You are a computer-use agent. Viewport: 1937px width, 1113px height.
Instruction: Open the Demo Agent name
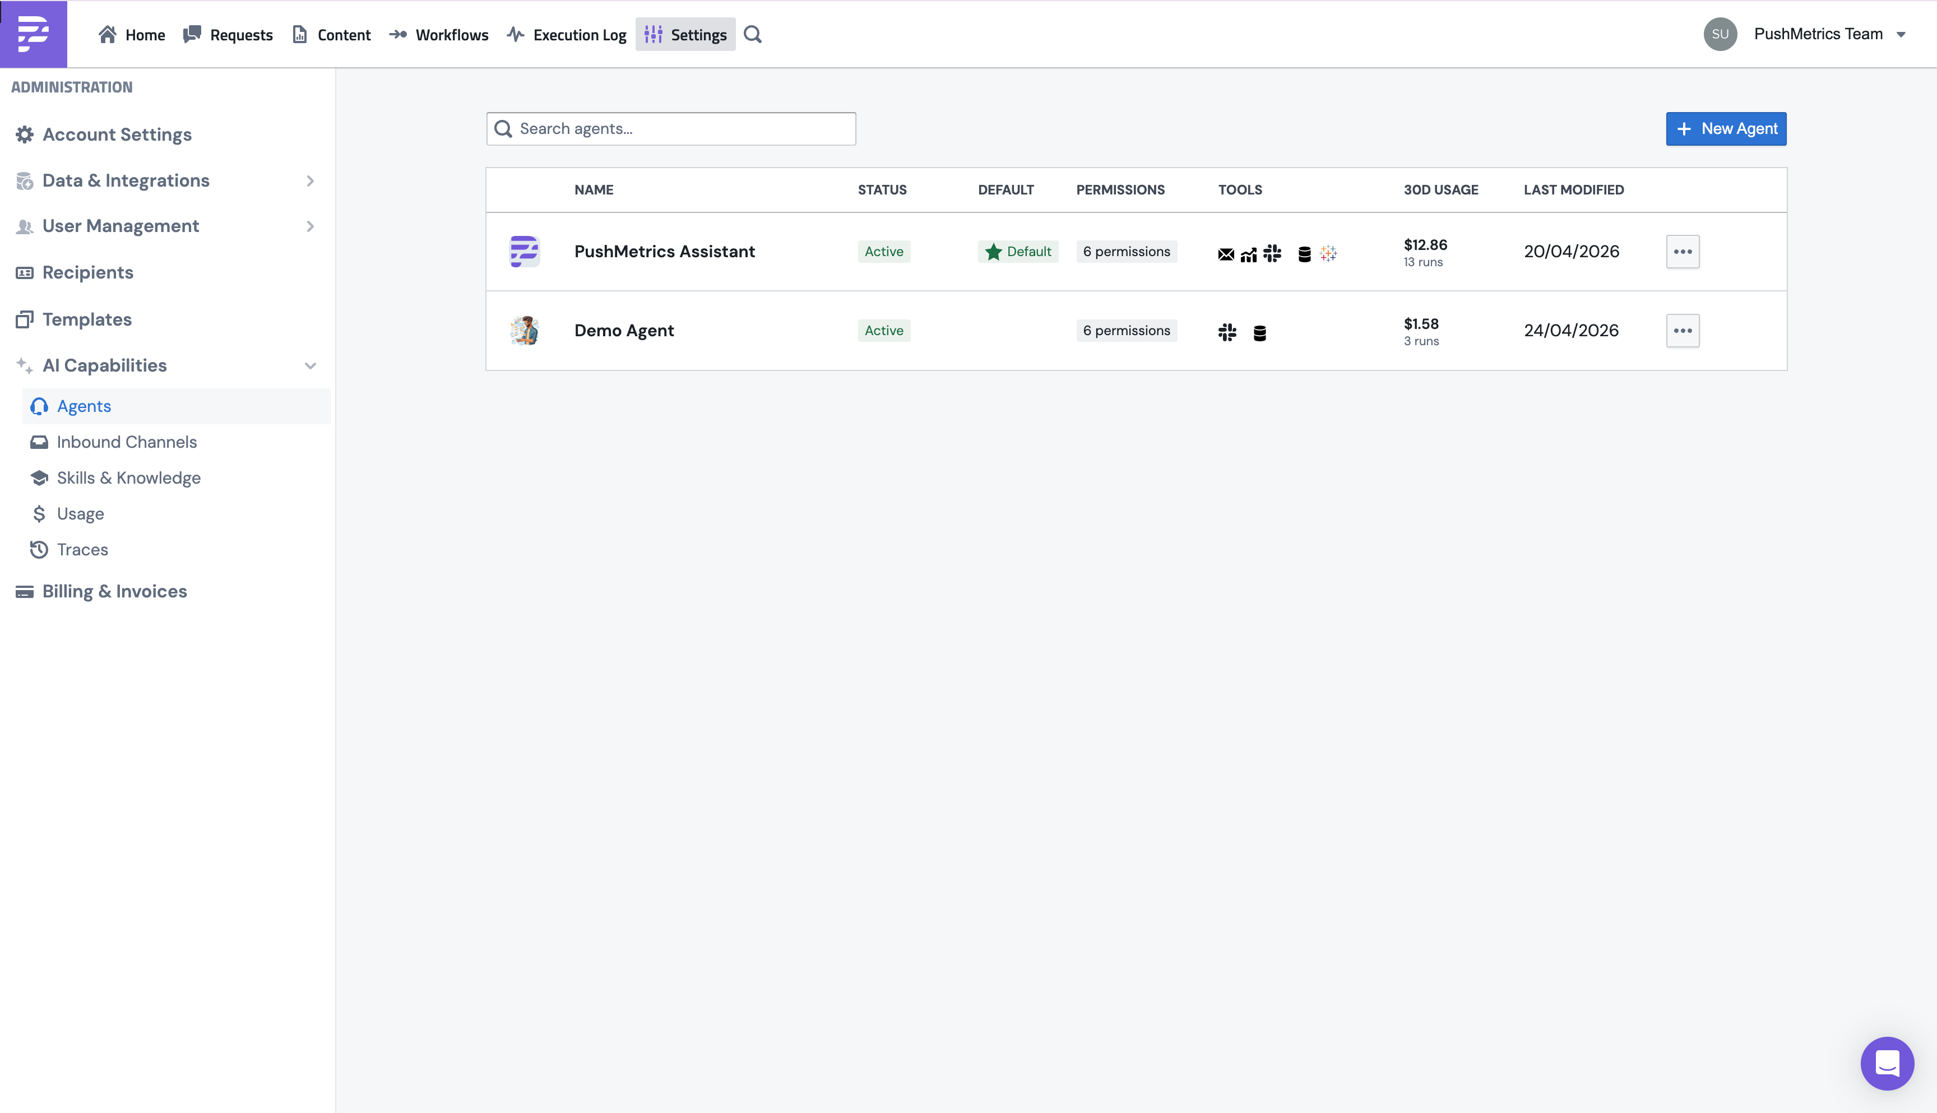click(x=624, y=330)
